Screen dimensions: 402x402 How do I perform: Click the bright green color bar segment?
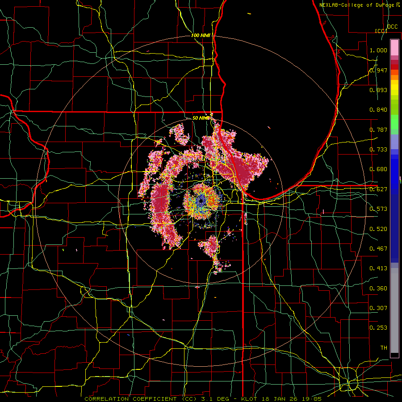(394, 122)
